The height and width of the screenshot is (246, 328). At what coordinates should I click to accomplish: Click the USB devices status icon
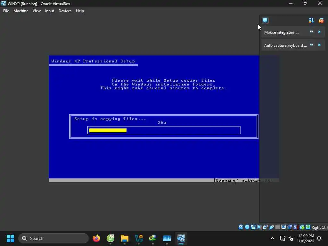pyautogui.click(x=272, y=227)
